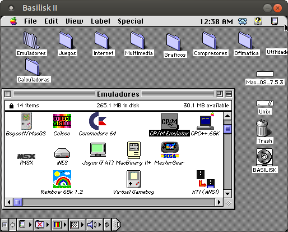
Task: Click the horizontal scrollbar thumb
Action: coord(17,202)
